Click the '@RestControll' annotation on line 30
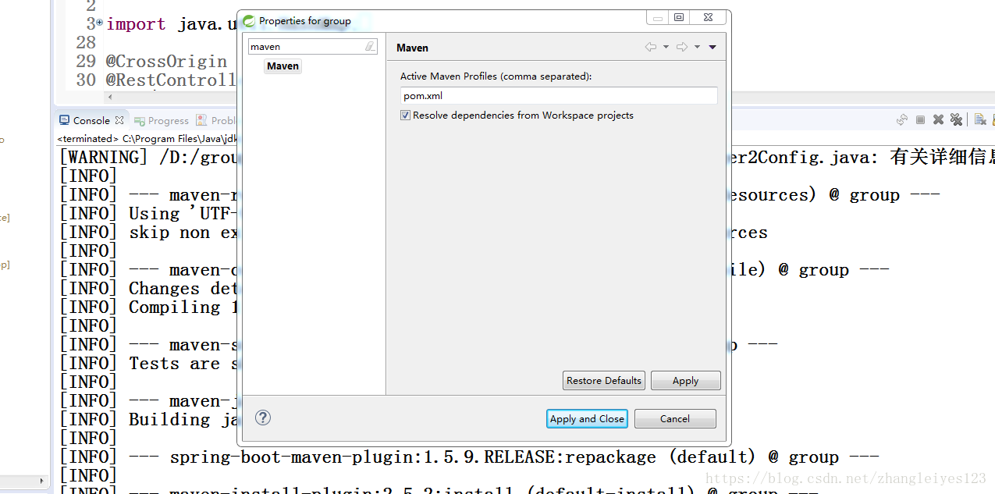This screenshot has width=995, height=494. click(171, 80)
